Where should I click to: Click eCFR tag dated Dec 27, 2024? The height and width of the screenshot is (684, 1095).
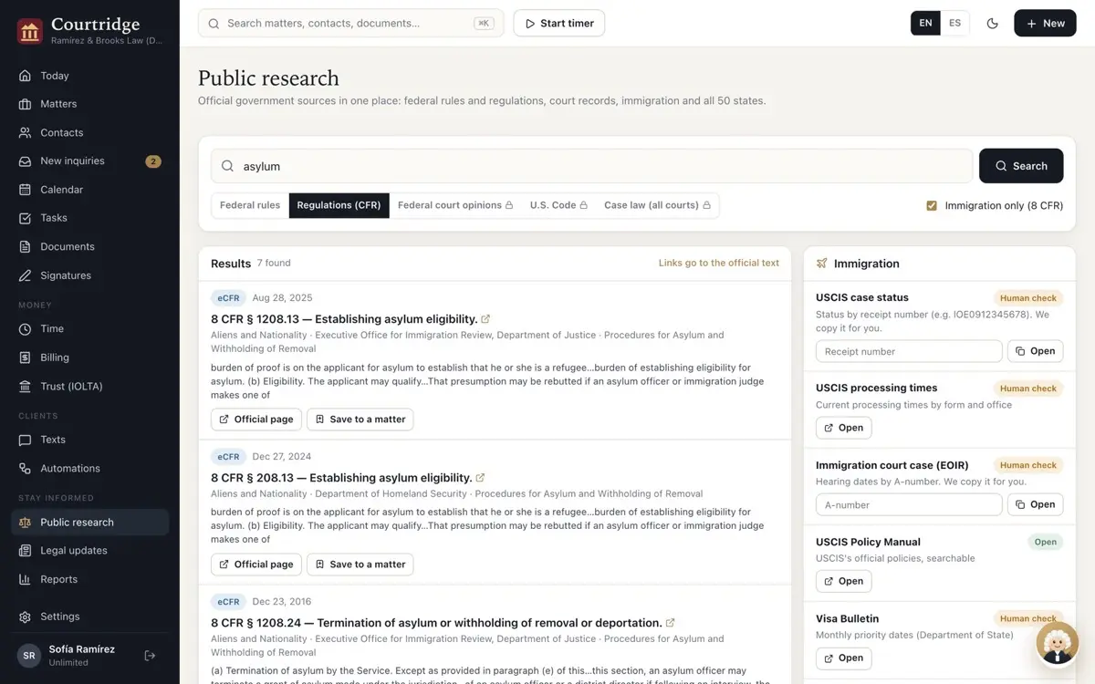coord(228,457)
